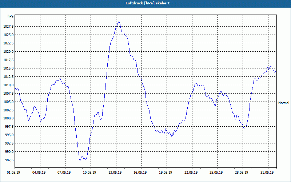Click the 01.05.19 date label
The height and width of the screenshot is (182, 291).
13,173
